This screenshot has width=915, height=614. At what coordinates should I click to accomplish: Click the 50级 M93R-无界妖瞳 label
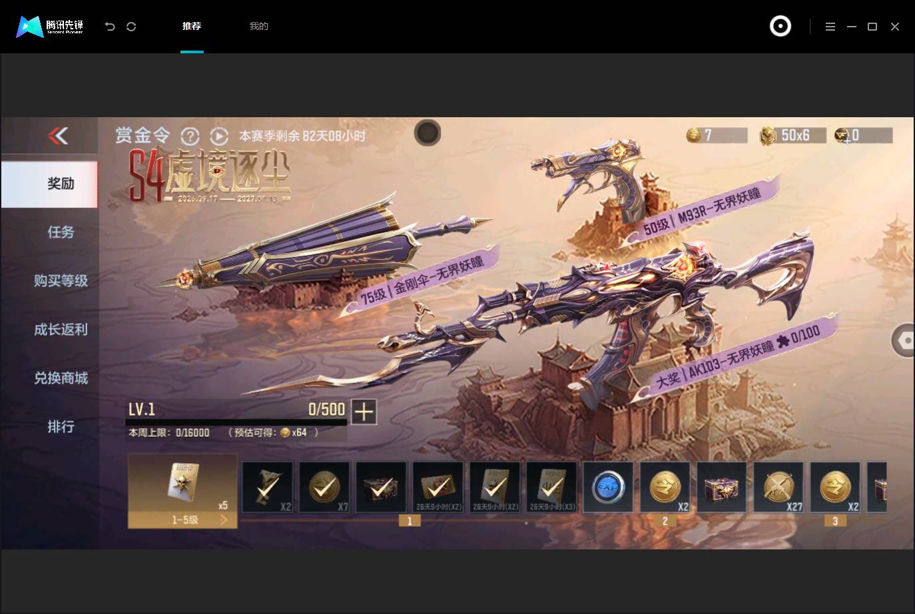(701, 211)
